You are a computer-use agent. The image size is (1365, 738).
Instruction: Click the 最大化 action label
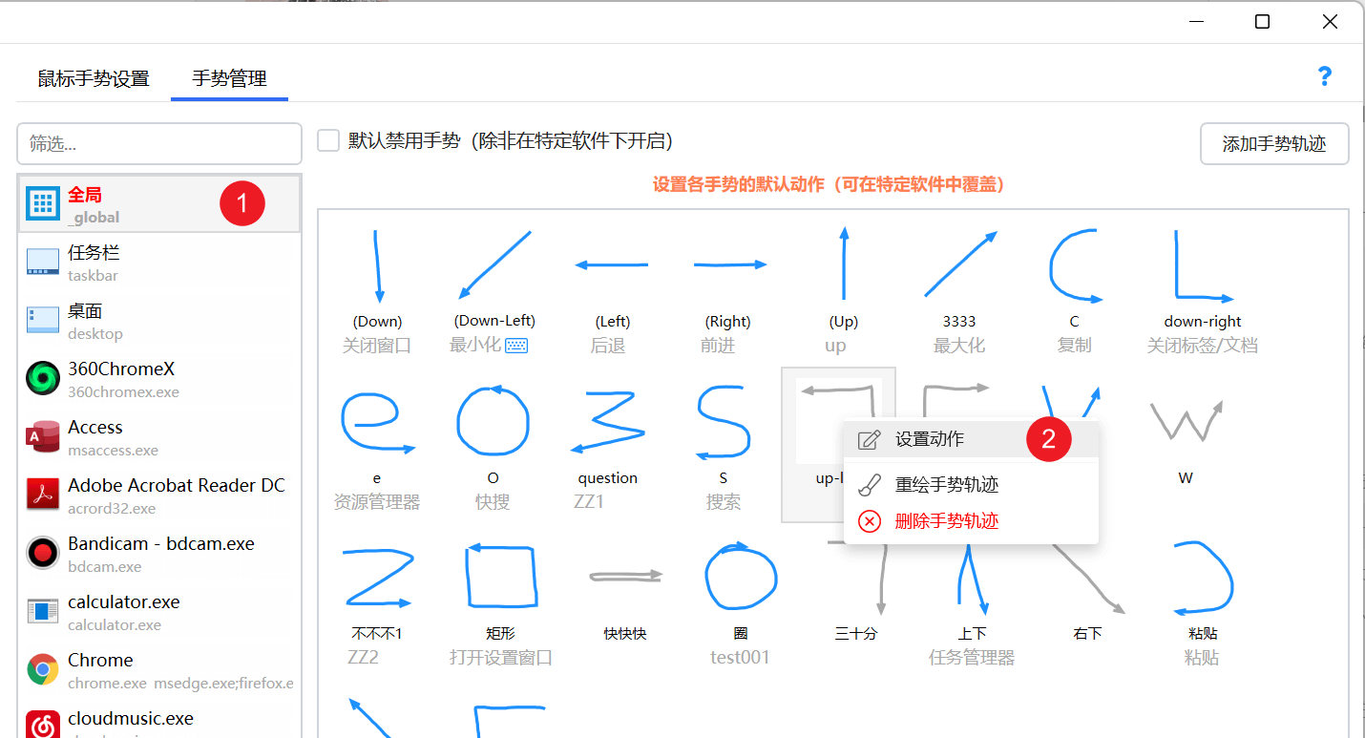point(959,346)
